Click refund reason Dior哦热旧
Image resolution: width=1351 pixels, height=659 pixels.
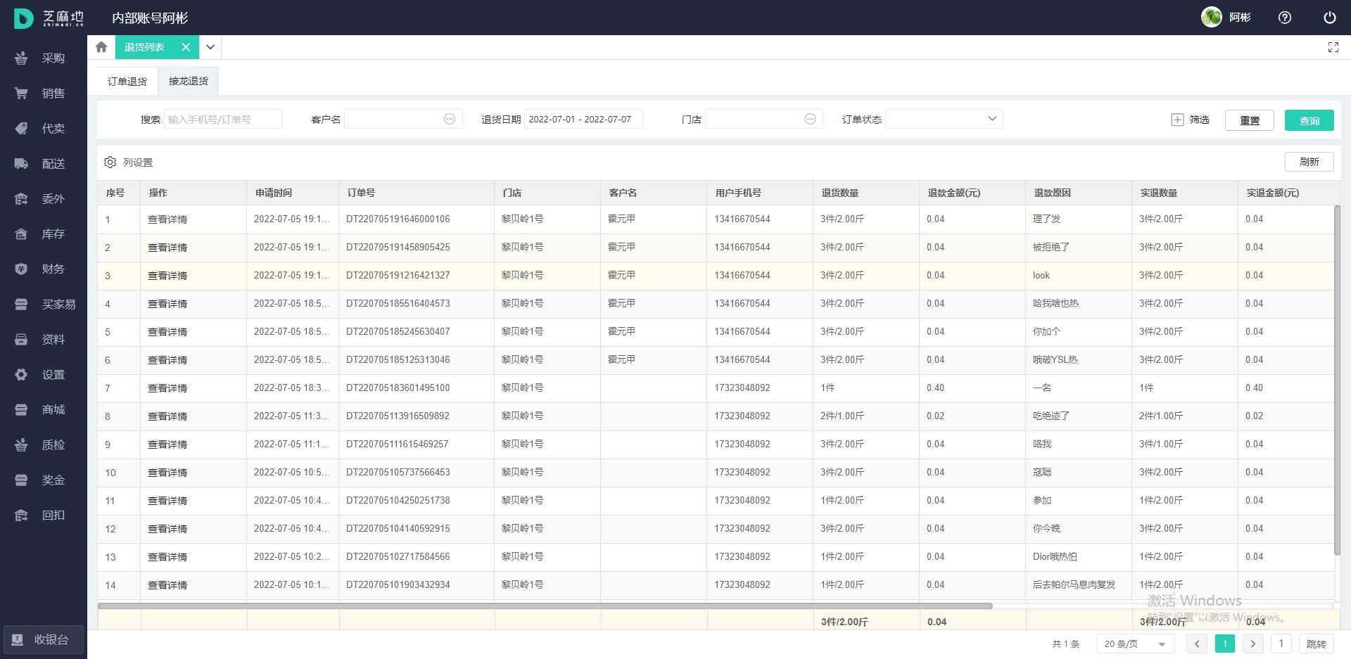[1055, 557]
